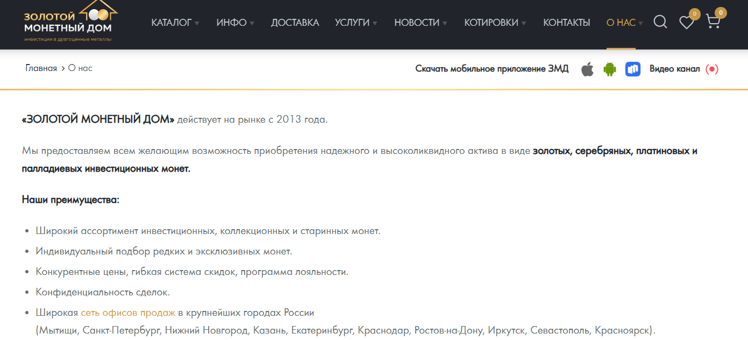Download the iOS app via Apple icon
The image size is (748, 340).
tap(588, 69)
